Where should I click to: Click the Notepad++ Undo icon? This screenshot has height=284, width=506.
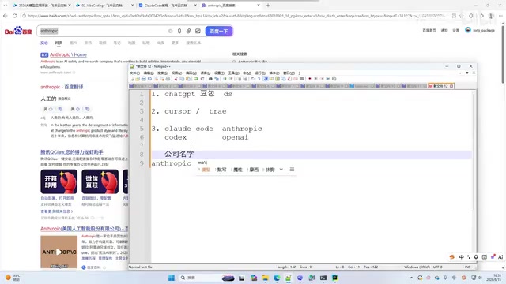[x=196, y=79]
